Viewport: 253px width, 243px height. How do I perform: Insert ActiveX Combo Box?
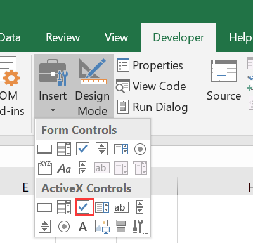coord(64,207)
